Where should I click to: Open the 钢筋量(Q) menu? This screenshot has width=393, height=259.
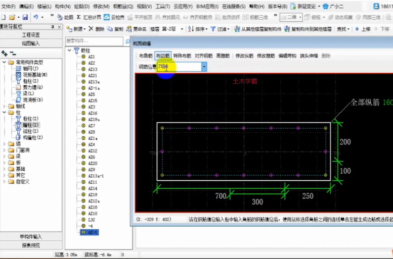pos(123,7)
